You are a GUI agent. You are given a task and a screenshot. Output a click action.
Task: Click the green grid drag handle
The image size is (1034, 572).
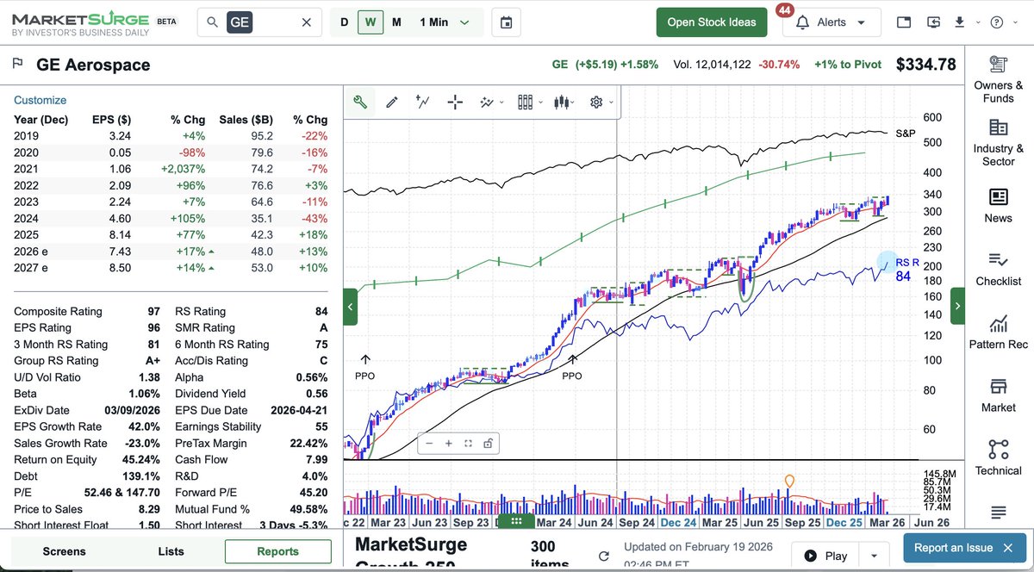click(517, 520)
